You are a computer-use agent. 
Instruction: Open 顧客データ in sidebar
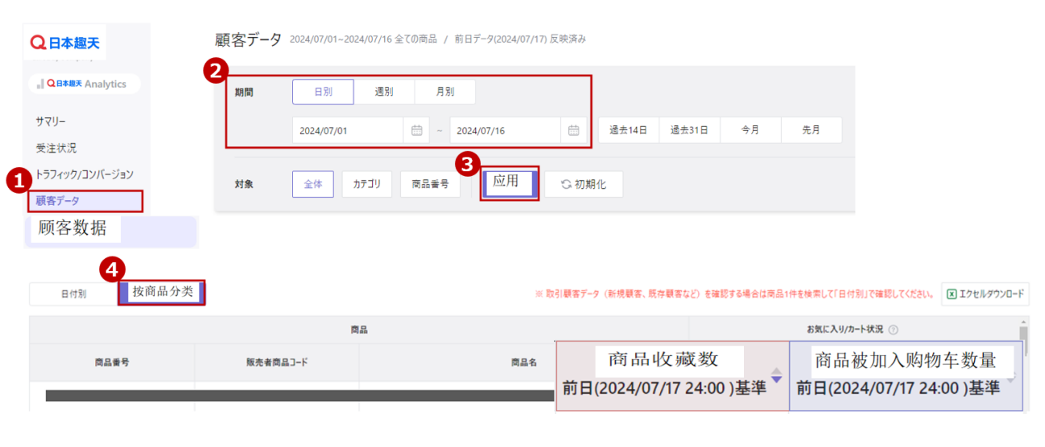(x=85, y=201)
